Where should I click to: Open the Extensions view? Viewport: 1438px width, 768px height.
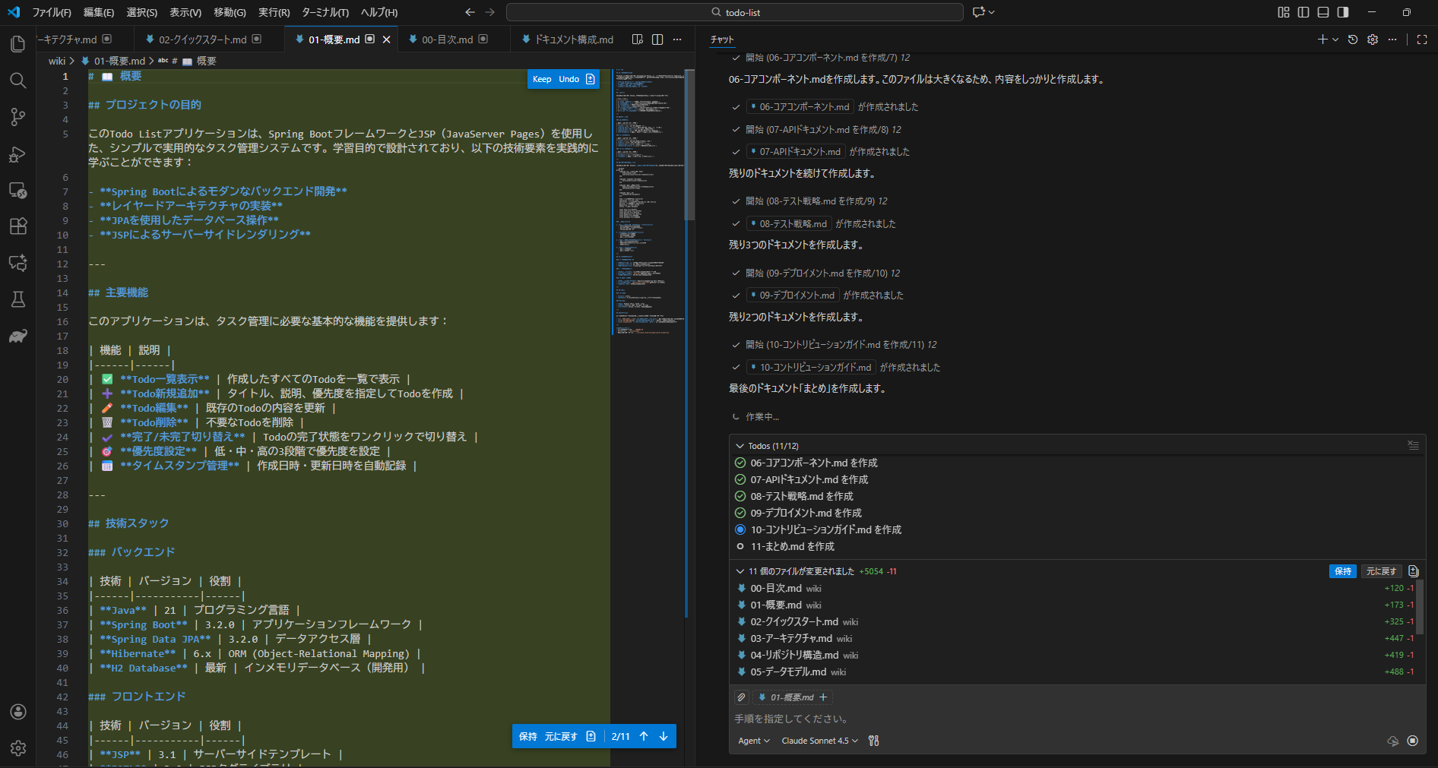18,226
